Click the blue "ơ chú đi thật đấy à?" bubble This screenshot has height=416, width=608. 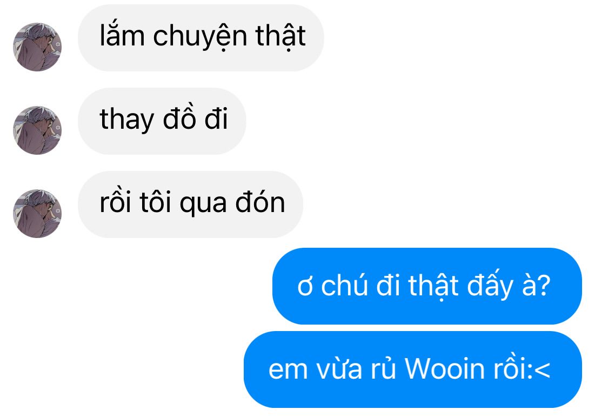click(427, 286)
